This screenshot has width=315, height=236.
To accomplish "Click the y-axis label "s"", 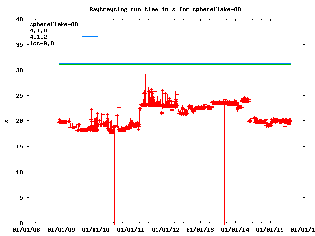I will [x=6, y=121].
